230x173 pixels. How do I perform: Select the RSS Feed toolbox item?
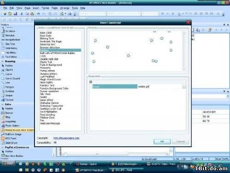9,138
